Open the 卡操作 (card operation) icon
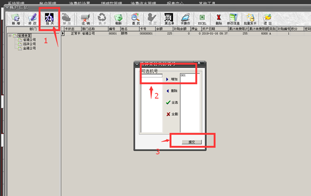The height and width of the screenshot is (196, 311). (185, 19)
